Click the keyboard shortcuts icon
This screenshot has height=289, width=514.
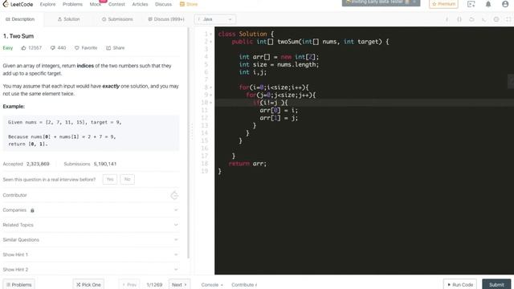pos(483,19)
